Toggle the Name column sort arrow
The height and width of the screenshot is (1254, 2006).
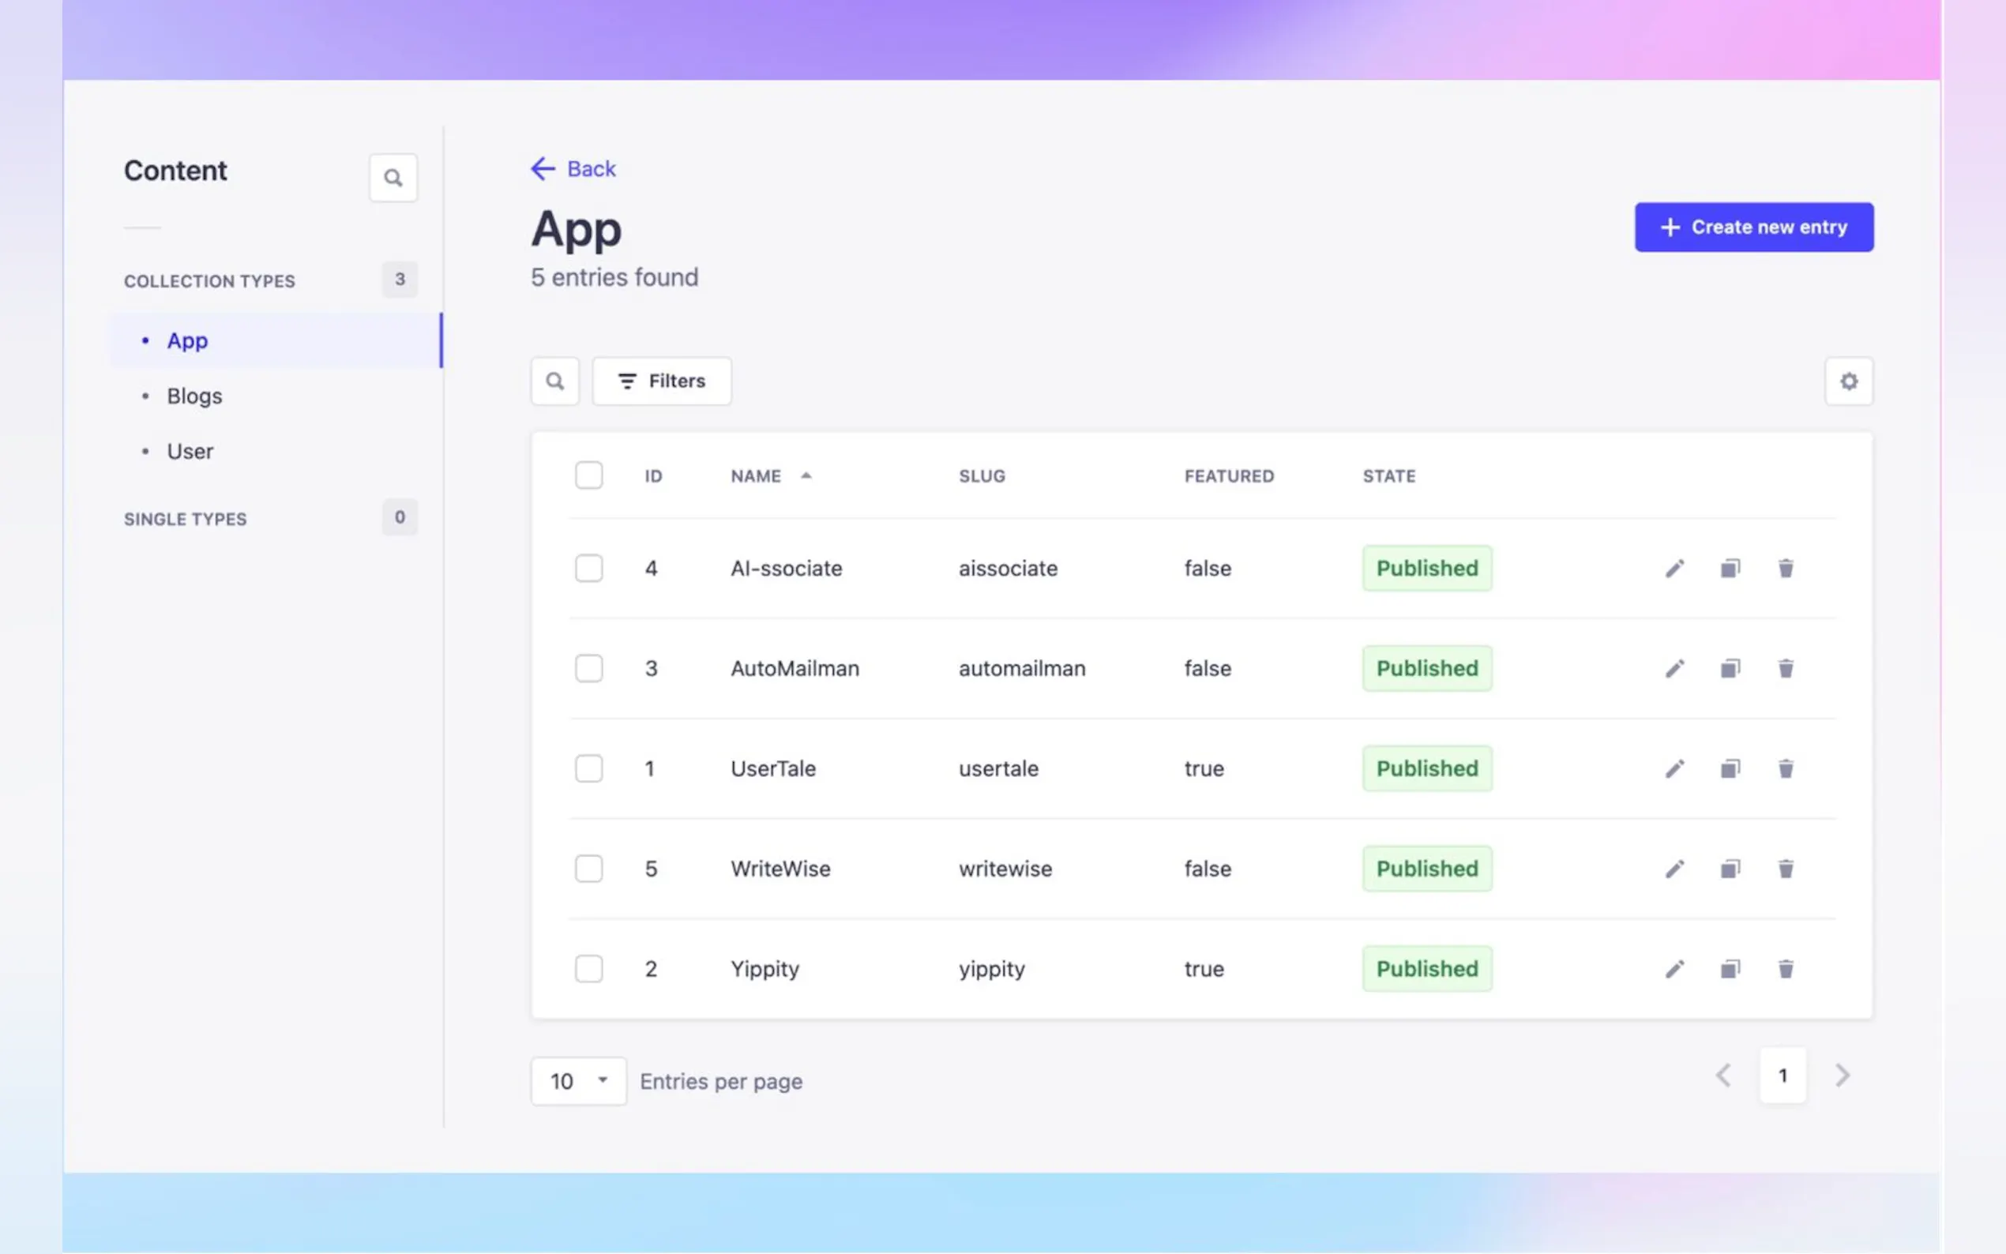point(806,476)
